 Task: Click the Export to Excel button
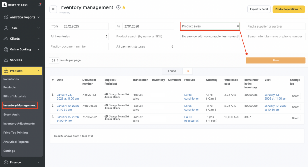coord(259,9)
